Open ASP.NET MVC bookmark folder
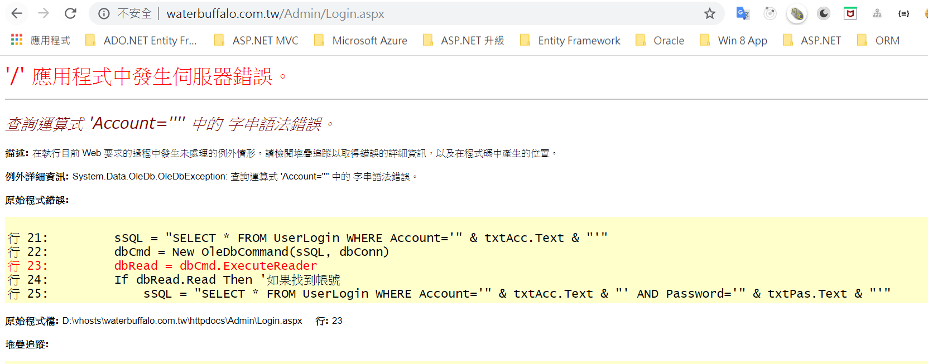 click(256, 40)
